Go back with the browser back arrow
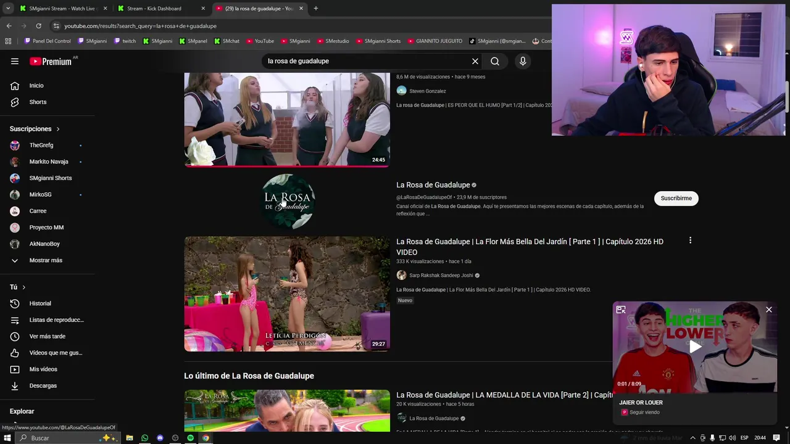The image size is (790, 444). [x=9, y=26]
